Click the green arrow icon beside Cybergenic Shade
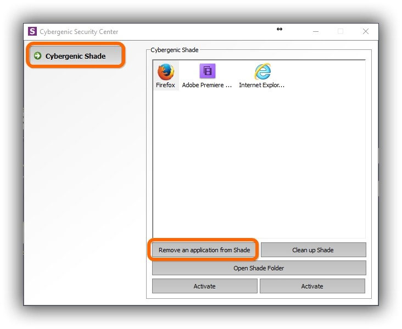Screen dimensions: 402x329 tap(37, 56)
